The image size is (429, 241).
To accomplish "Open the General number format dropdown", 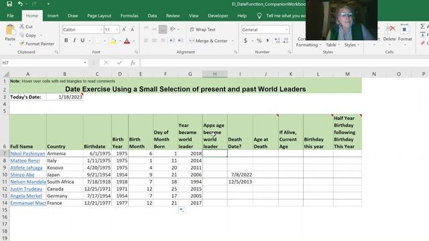I will tap(286, 29).
